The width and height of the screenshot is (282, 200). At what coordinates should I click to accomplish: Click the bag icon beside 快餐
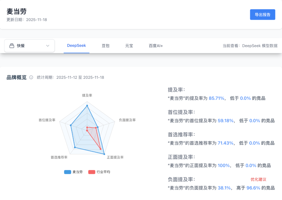[x=12, y=46]
